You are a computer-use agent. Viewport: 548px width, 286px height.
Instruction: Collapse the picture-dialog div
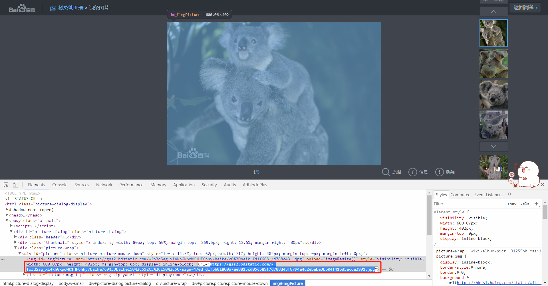(11, 231)
